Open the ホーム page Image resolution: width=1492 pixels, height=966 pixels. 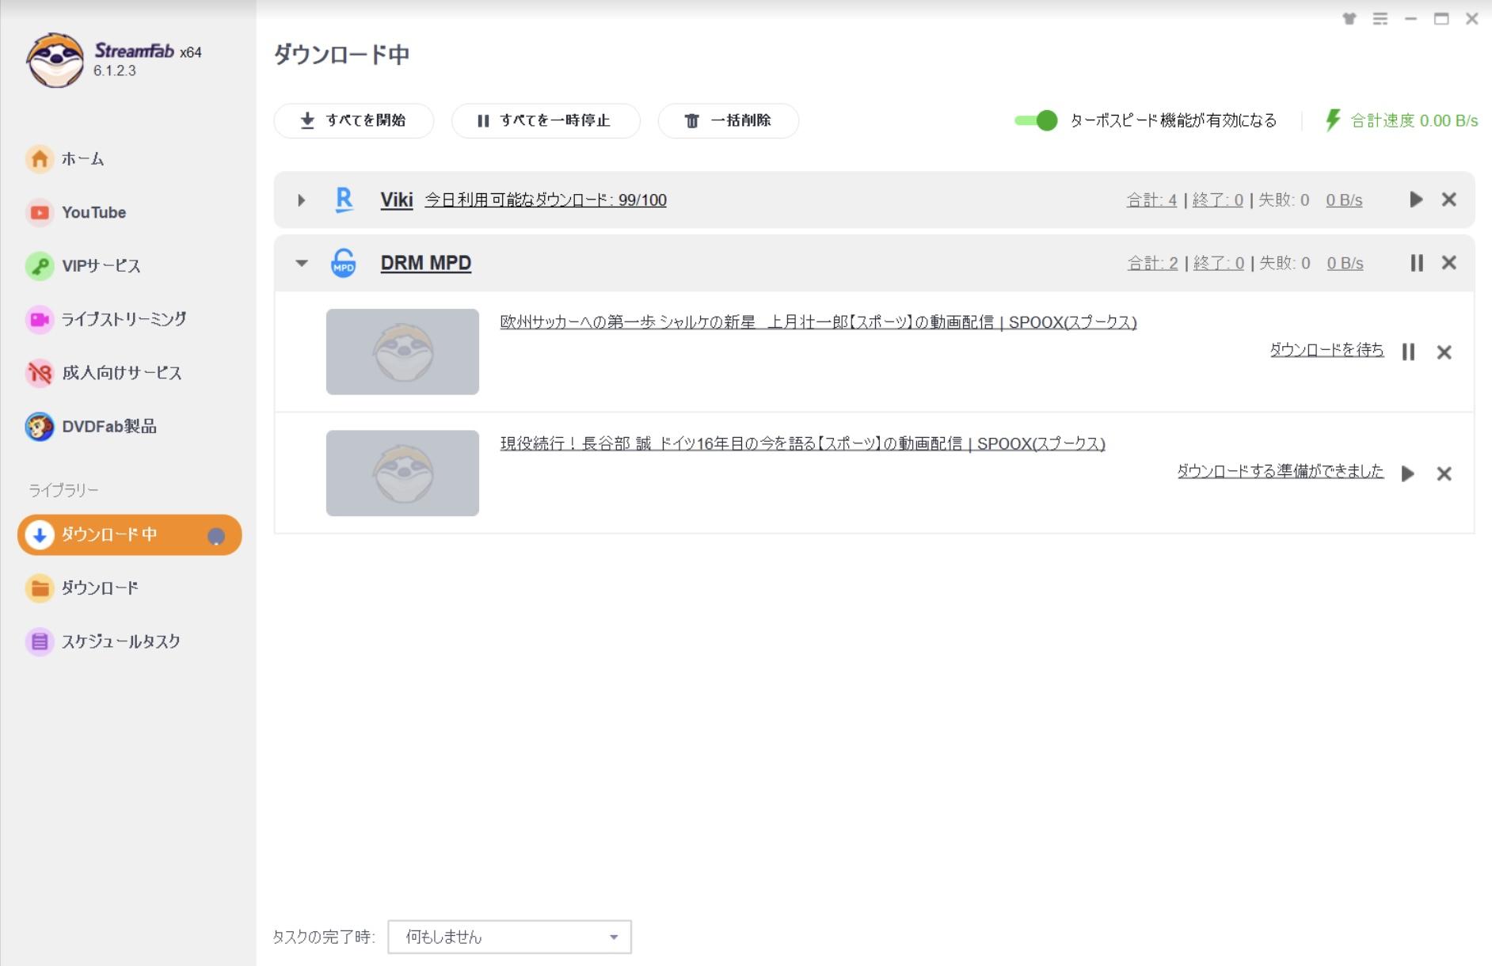[65, 158]
